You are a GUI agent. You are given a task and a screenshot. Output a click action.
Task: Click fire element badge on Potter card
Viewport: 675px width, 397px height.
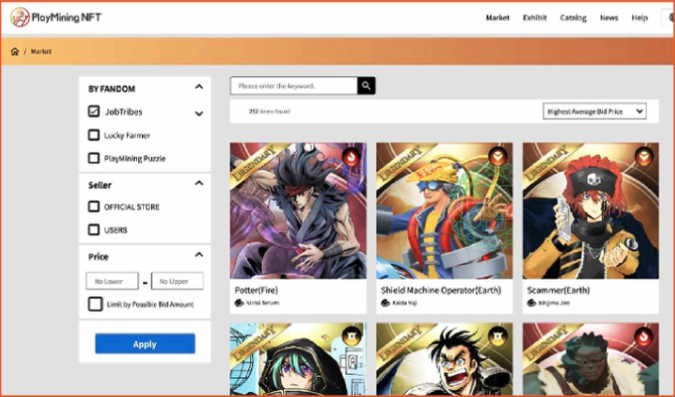pyautogui.click(x=351, y=157)
